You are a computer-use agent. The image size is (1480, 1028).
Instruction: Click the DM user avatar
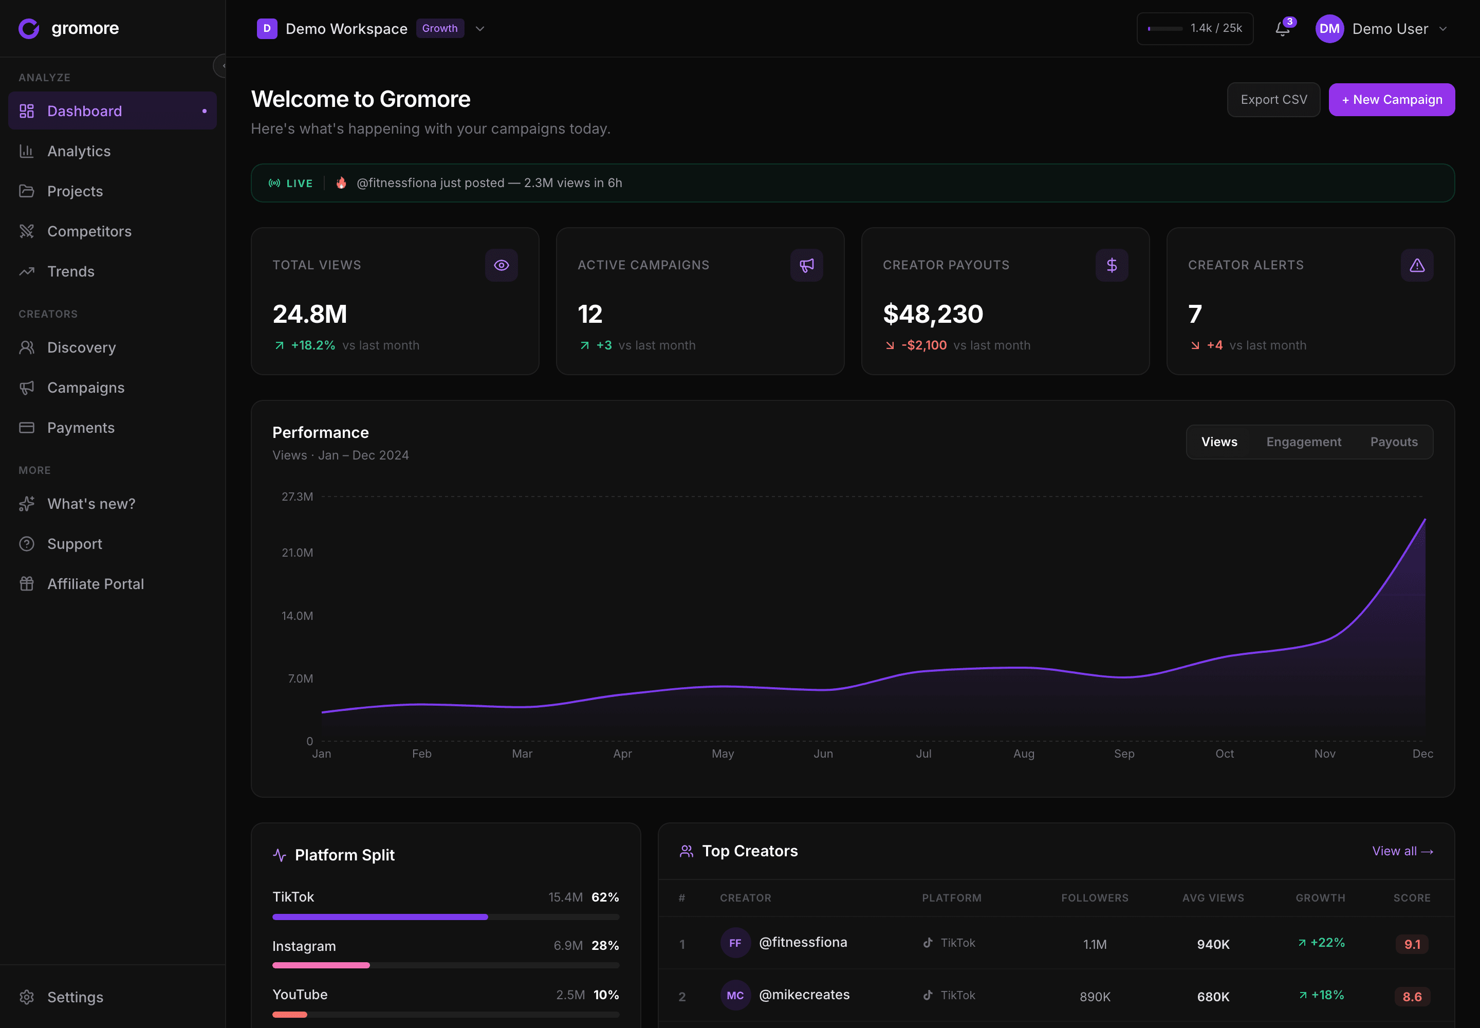click(x=1329, y=28)
